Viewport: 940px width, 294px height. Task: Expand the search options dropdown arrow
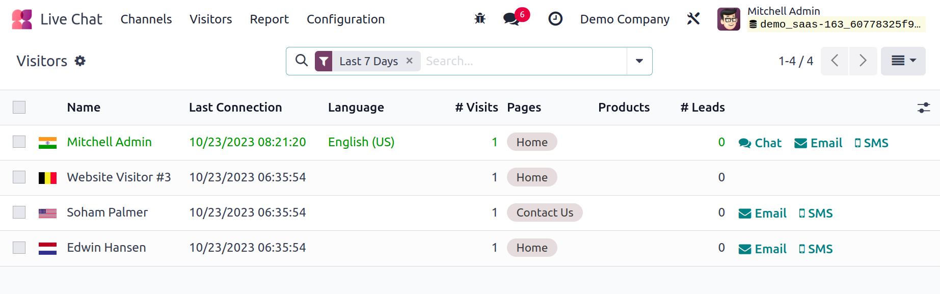pos(639,61)
